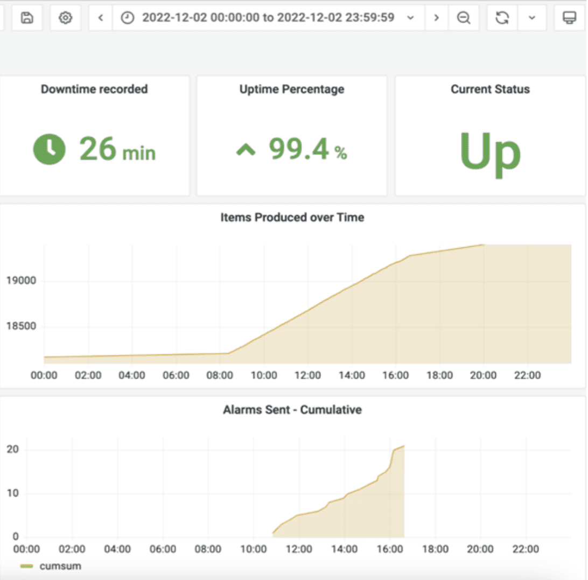This screenshot has width=588, height=580.
Task: Save the dashboard with the floppy disk icon
Action: coord(27,18)
